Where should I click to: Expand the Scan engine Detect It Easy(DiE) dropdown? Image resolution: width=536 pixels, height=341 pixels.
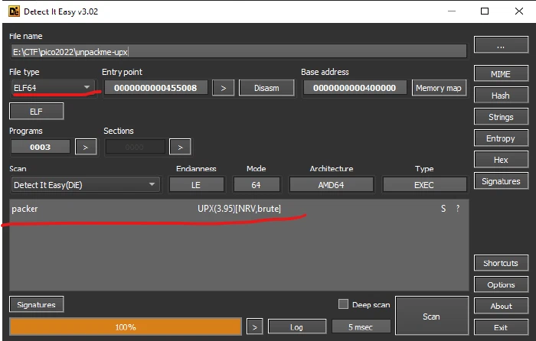pyautogui.click(x=85, y=185)
